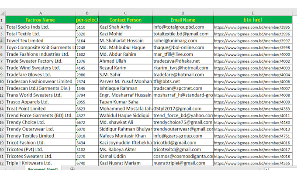Select email 'info@gears-group.com'
297x178 pixels.
click(x=183, y=136)
